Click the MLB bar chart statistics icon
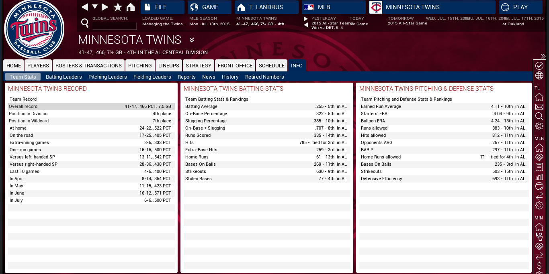 (x=539, y=177)
